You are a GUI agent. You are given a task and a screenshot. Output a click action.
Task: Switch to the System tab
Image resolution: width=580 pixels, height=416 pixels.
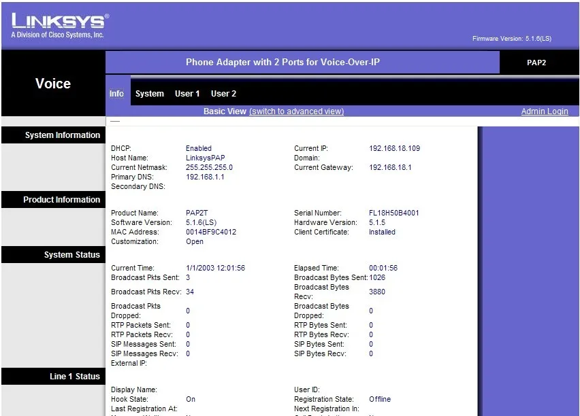pyautogui.click(x=150, y=94)
